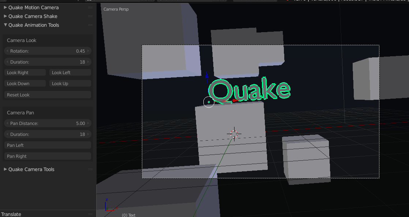Expand the Quake Motion Camera panel
This screenshot has width=409, height=217.
33,7
